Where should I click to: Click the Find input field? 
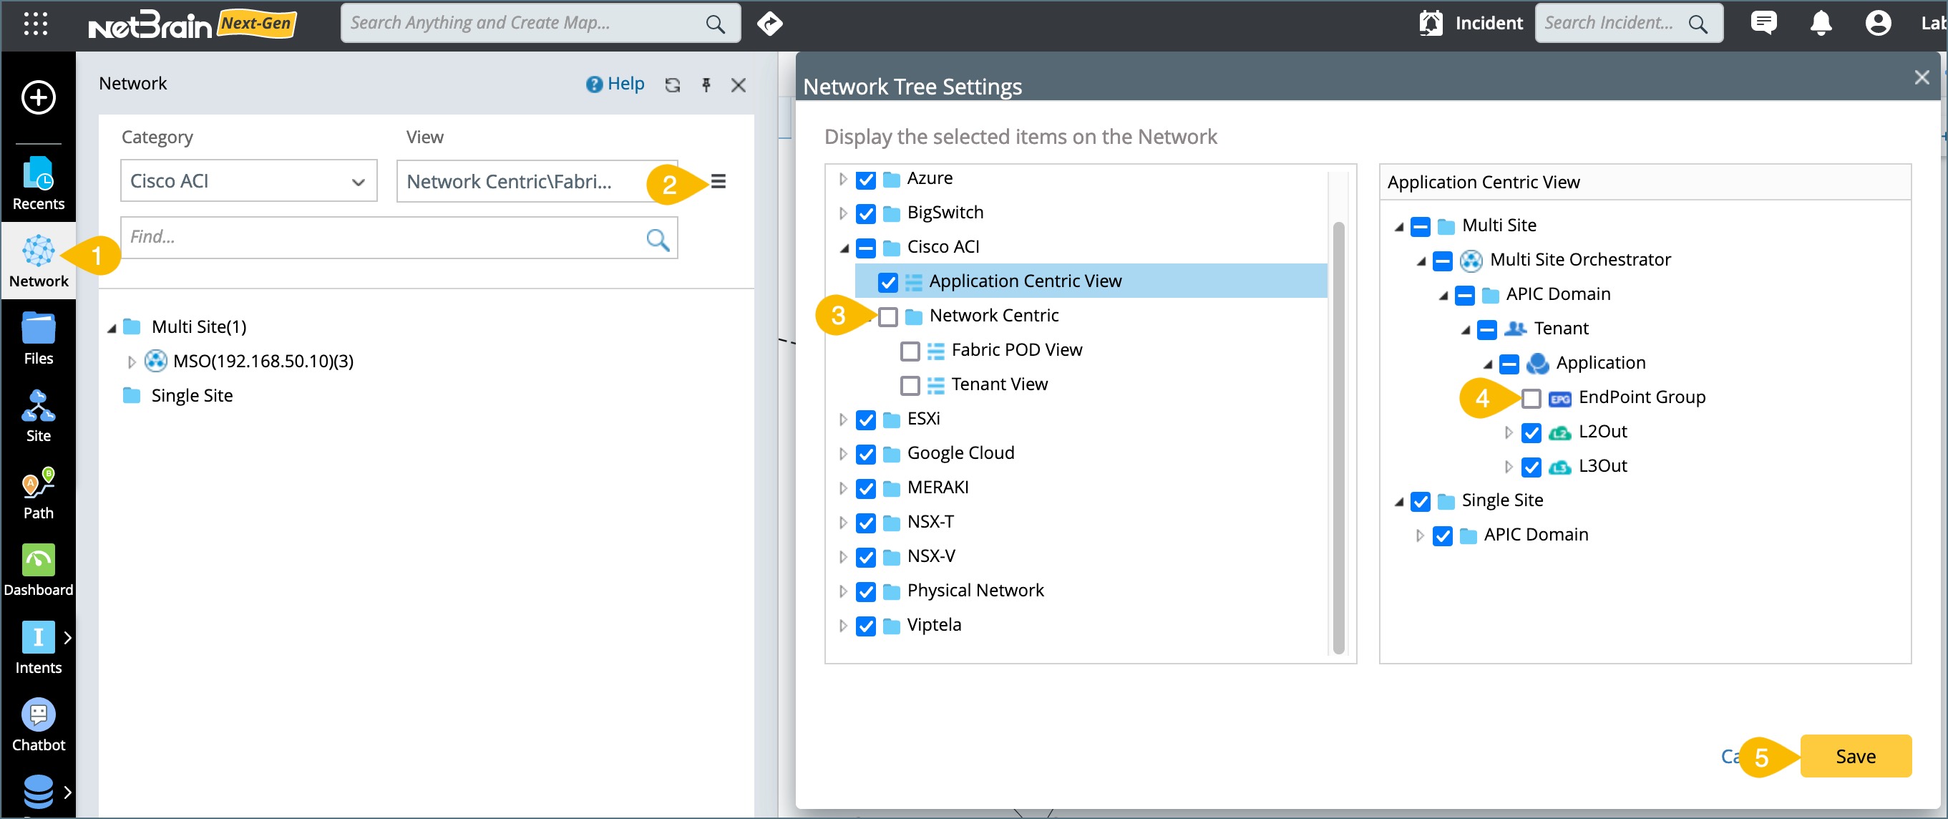[384, 238]
